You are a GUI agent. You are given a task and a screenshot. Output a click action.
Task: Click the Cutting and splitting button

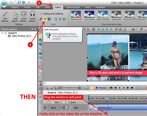[x=51, y=14]
